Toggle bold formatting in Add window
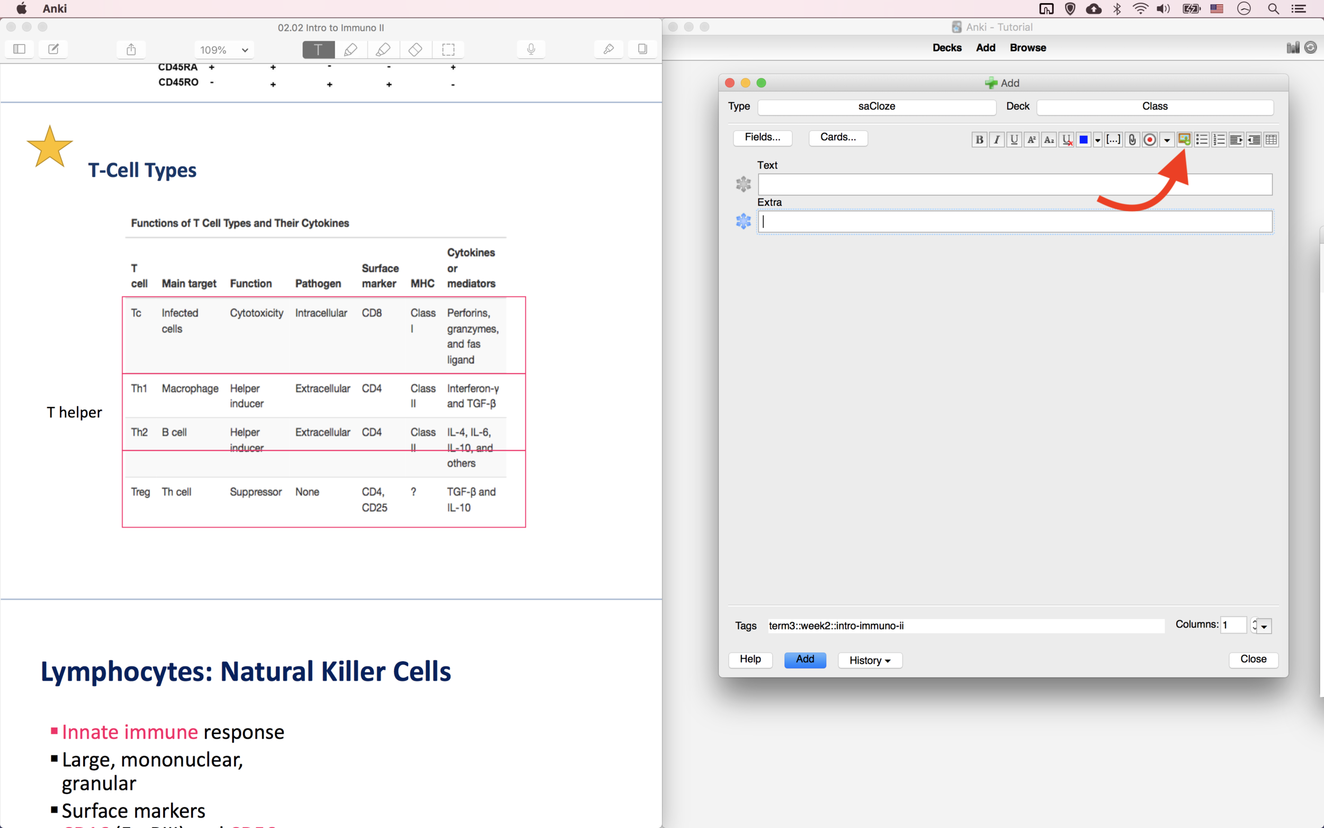 (979, 140)
